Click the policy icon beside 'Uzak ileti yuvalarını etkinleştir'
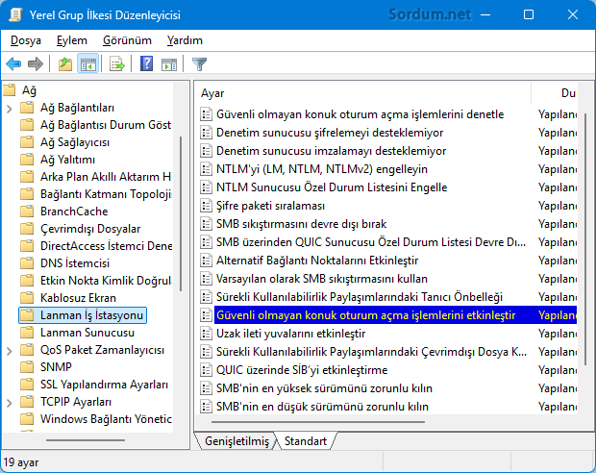This screenshot has width=596, height=473. (x=206, y=334)
